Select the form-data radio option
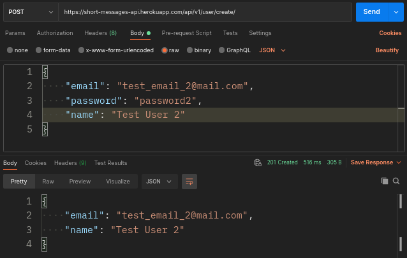Viewport: 407px width, 258px height. [38, 50]
